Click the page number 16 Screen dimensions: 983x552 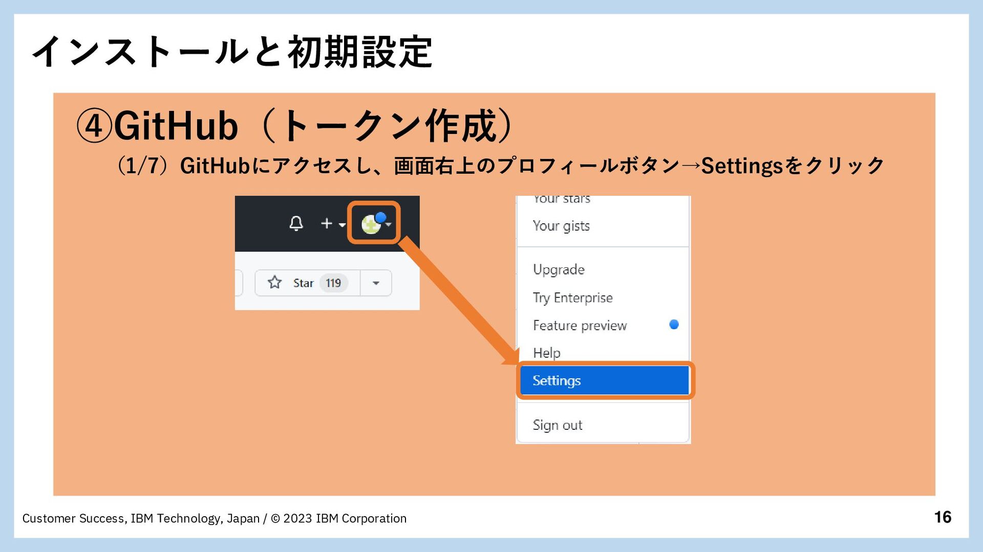(943, 517)
